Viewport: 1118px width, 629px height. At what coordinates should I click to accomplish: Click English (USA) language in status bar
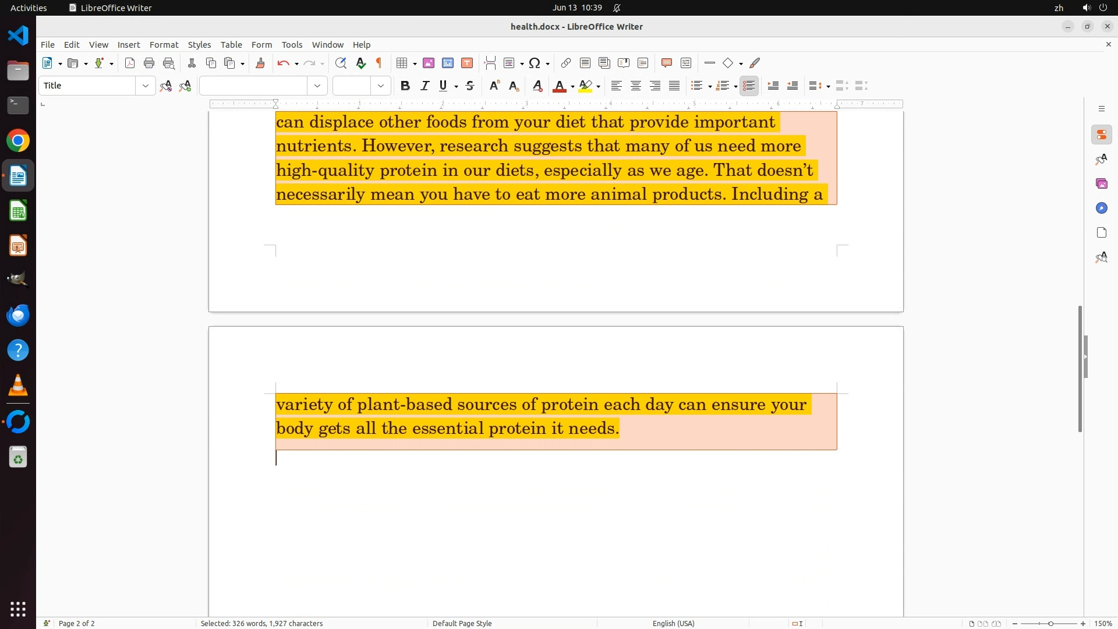click(673, 623)
